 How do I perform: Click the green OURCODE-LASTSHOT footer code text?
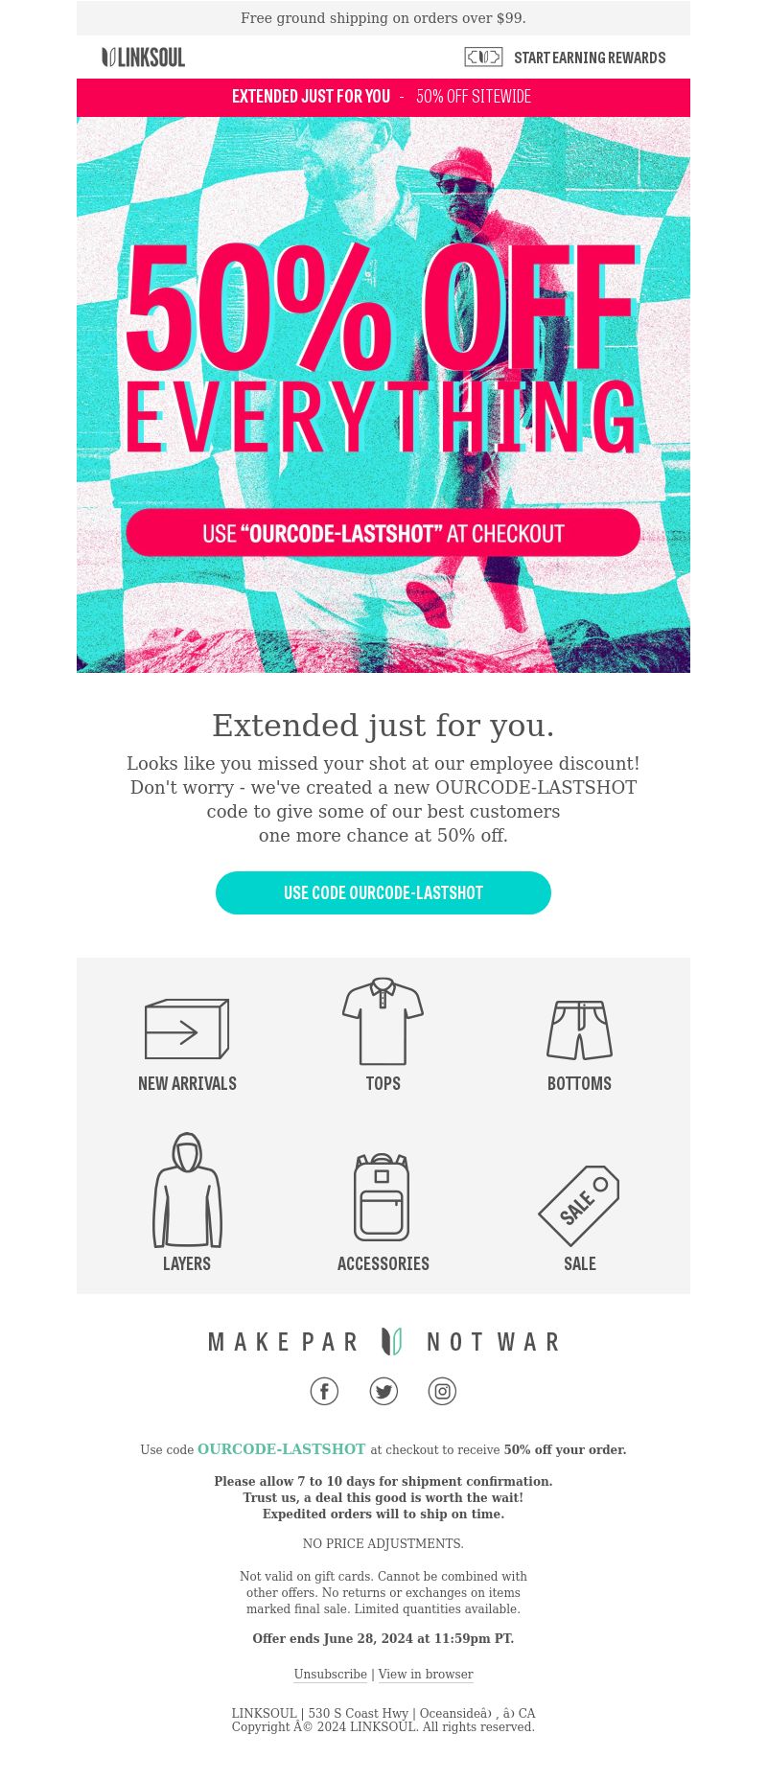(x=281, y=1449)
